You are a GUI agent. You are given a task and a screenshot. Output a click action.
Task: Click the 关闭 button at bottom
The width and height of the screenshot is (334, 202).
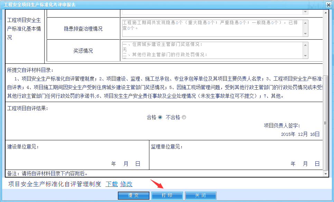[x=201, y=195]
